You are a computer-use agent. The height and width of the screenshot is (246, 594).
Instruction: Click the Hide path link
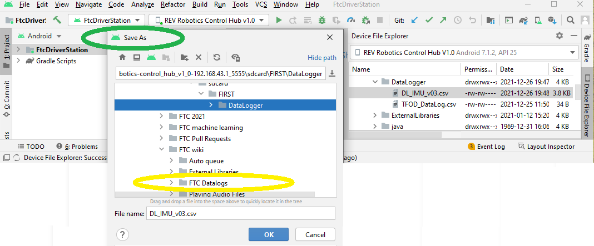click(321, 58)
